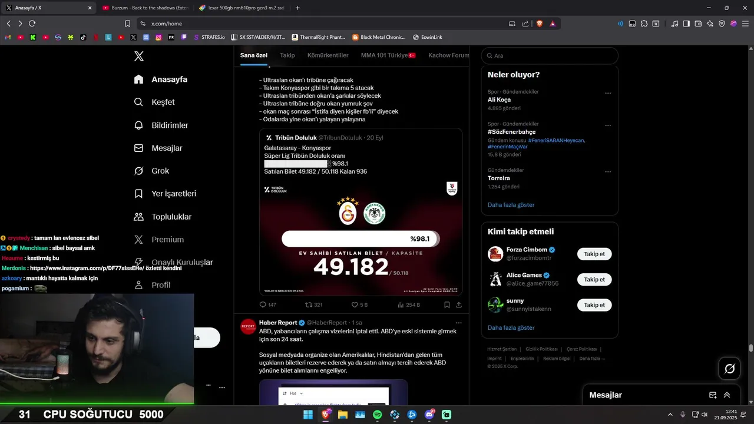Follow Forza Cimbom with Takip et

pyautogui.click(x=594, y=254)
